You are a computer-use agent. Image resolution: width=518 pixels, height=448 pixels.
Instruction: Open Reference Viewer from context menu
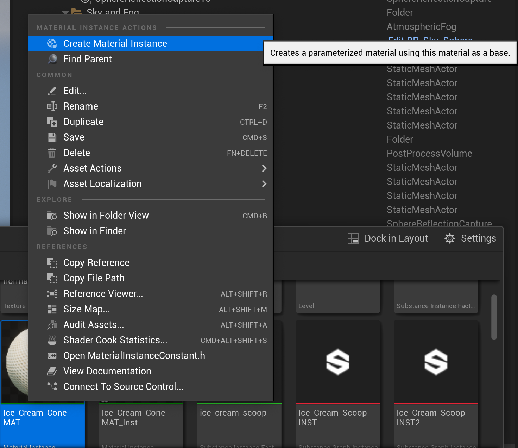[103, 294]
